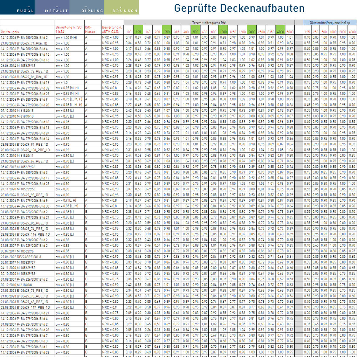Click row '14.12.2006 P-BA 279/2006 Bild 21'

[178, 313]
